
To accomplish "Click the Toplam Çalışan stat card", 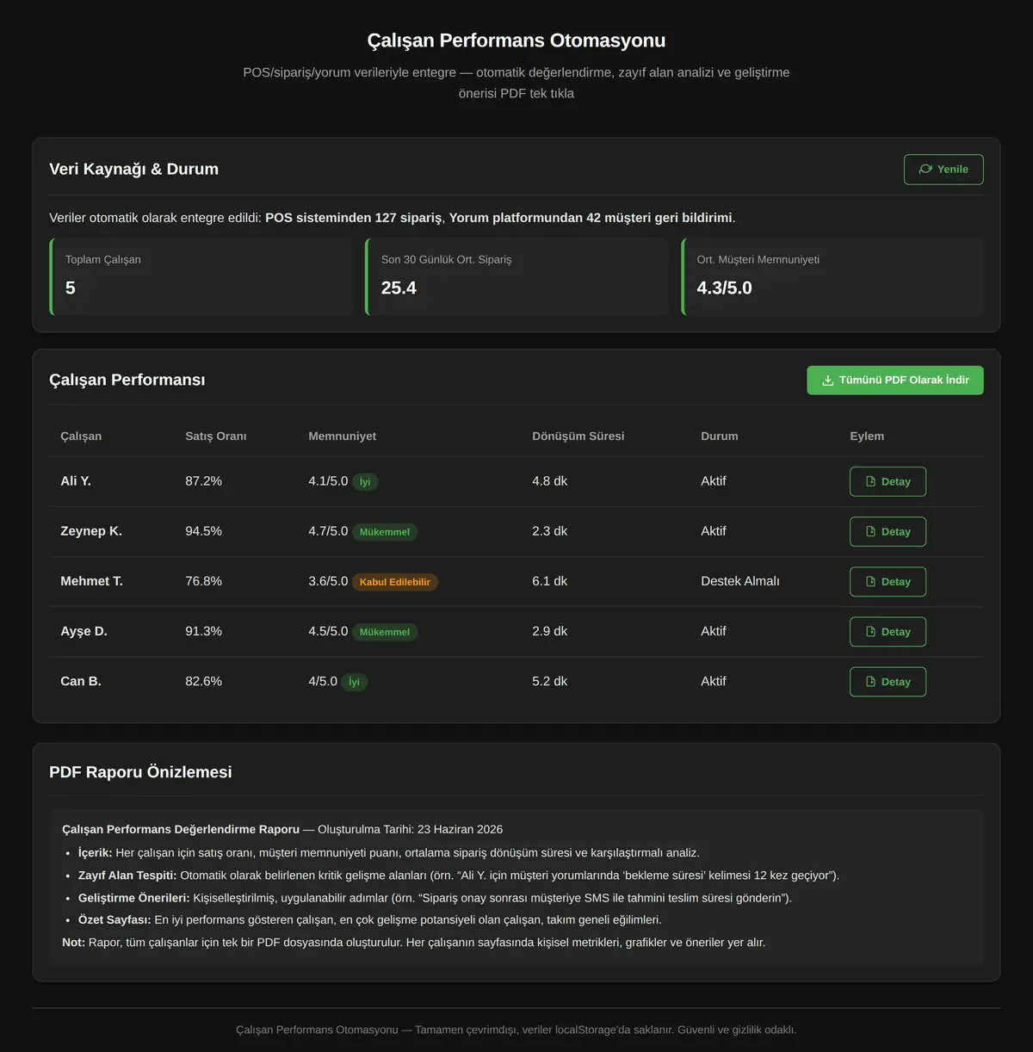I will click(x=201, y=276).
